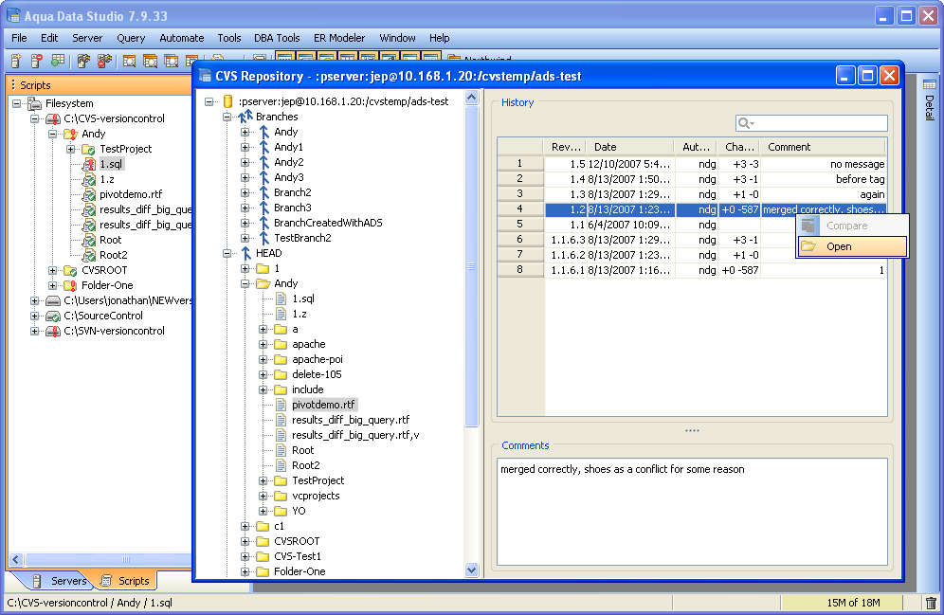Expand the C:\SVN-versioncontrol node
This screenshot has height=615, width=944.
coord(35,331)
